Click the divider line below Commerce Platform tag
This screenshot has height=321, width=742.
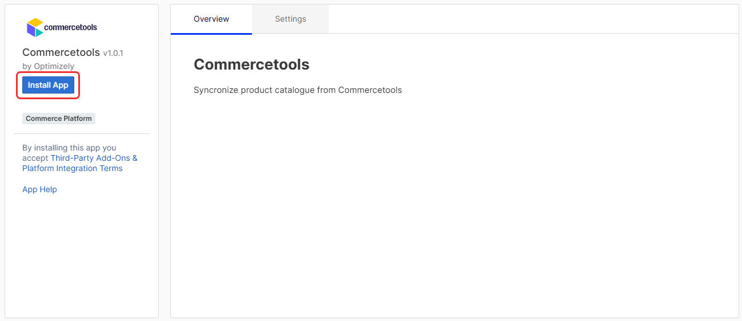(x=82, y=134)
